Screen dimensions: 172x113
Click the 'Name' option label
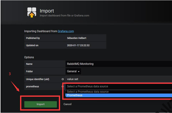[29, 64]
